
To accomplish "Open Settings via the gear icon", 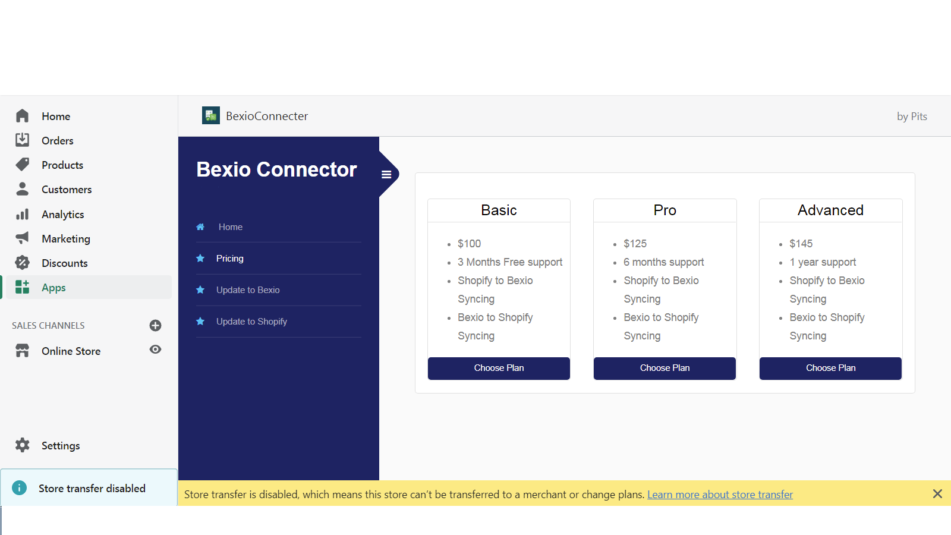I will pos(22,445).
